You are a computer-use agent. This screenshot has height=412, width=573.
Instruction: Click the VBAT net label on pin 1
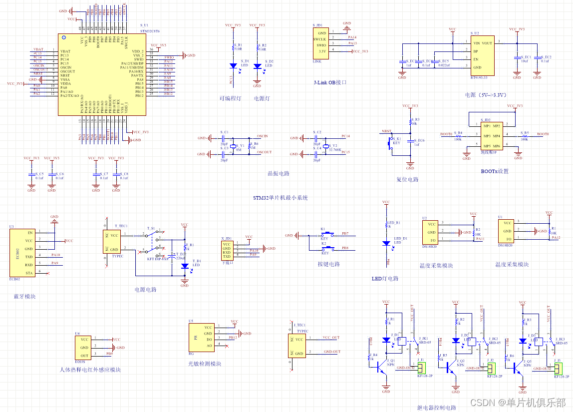click(38, 49)
